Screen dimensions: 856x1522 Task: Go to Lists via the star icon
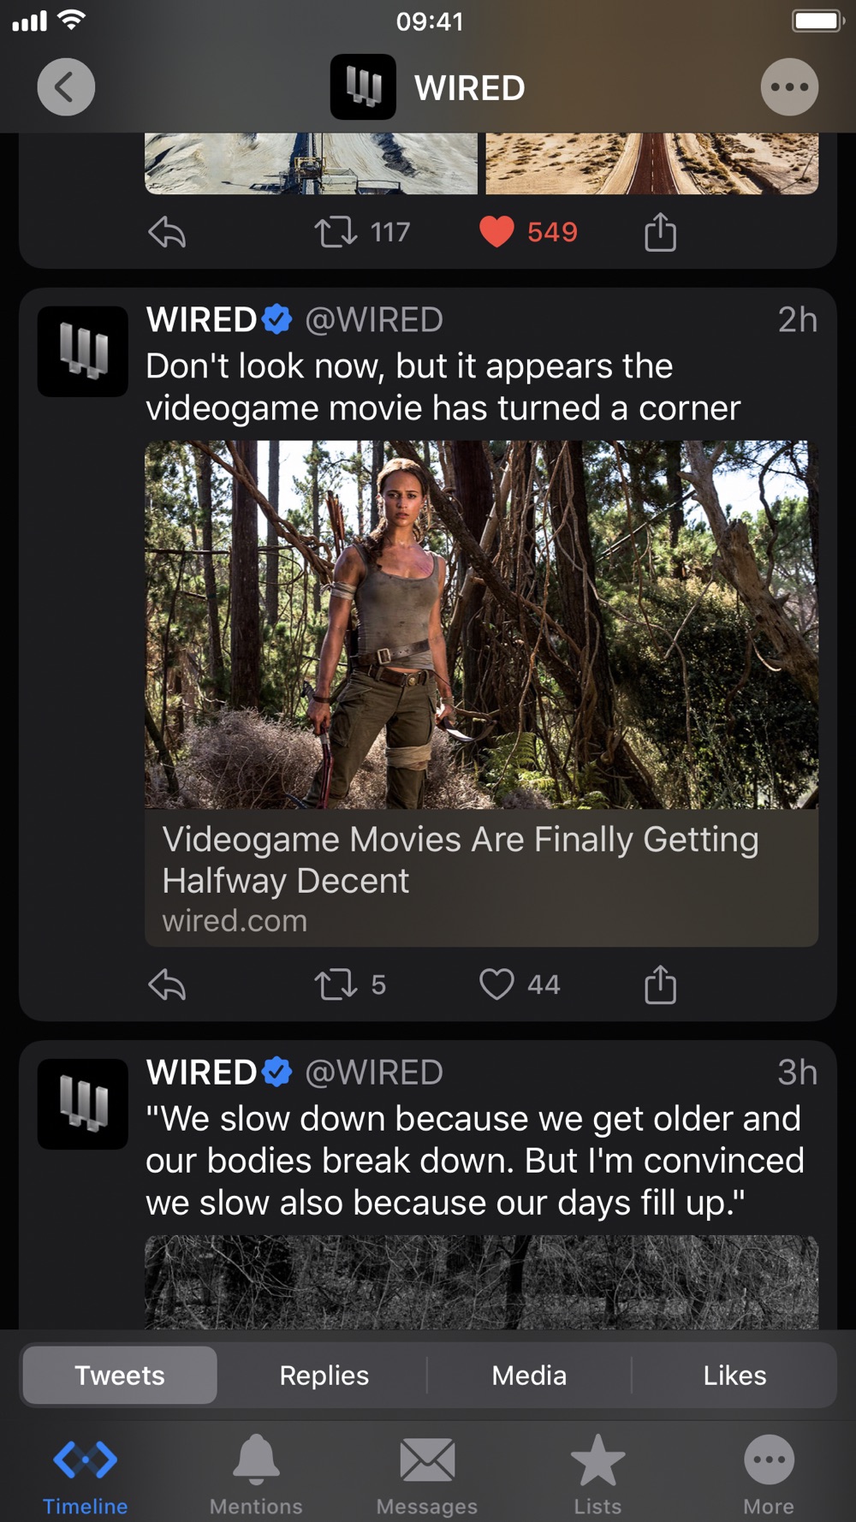click(597, 1475)
